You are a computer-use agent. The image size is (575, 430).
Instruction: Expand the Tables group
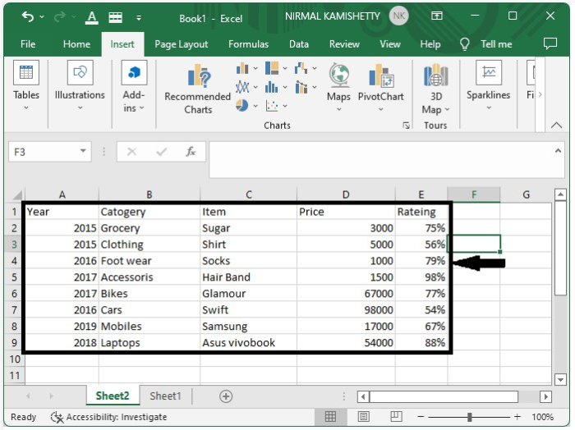click(x=26, y=86)
